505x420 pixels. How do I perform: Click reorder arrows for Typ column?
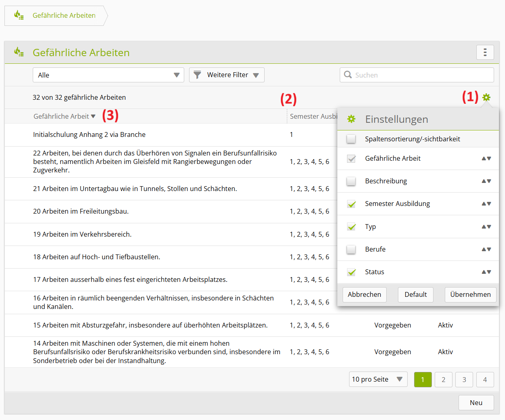pyautogui.click(x=486, y=227)
